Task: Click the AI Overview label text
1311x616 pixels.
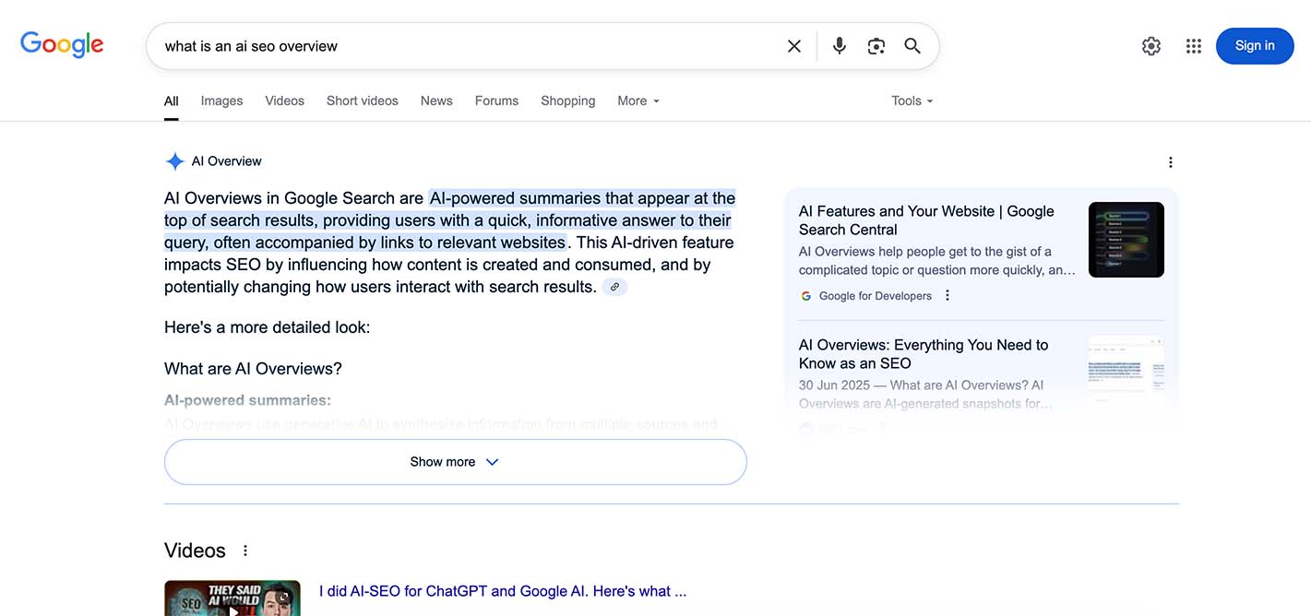Action: point(226,161)
